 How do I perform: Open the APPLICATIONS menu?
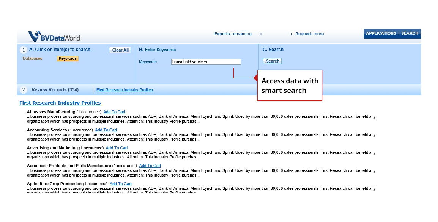coord(381,33)
